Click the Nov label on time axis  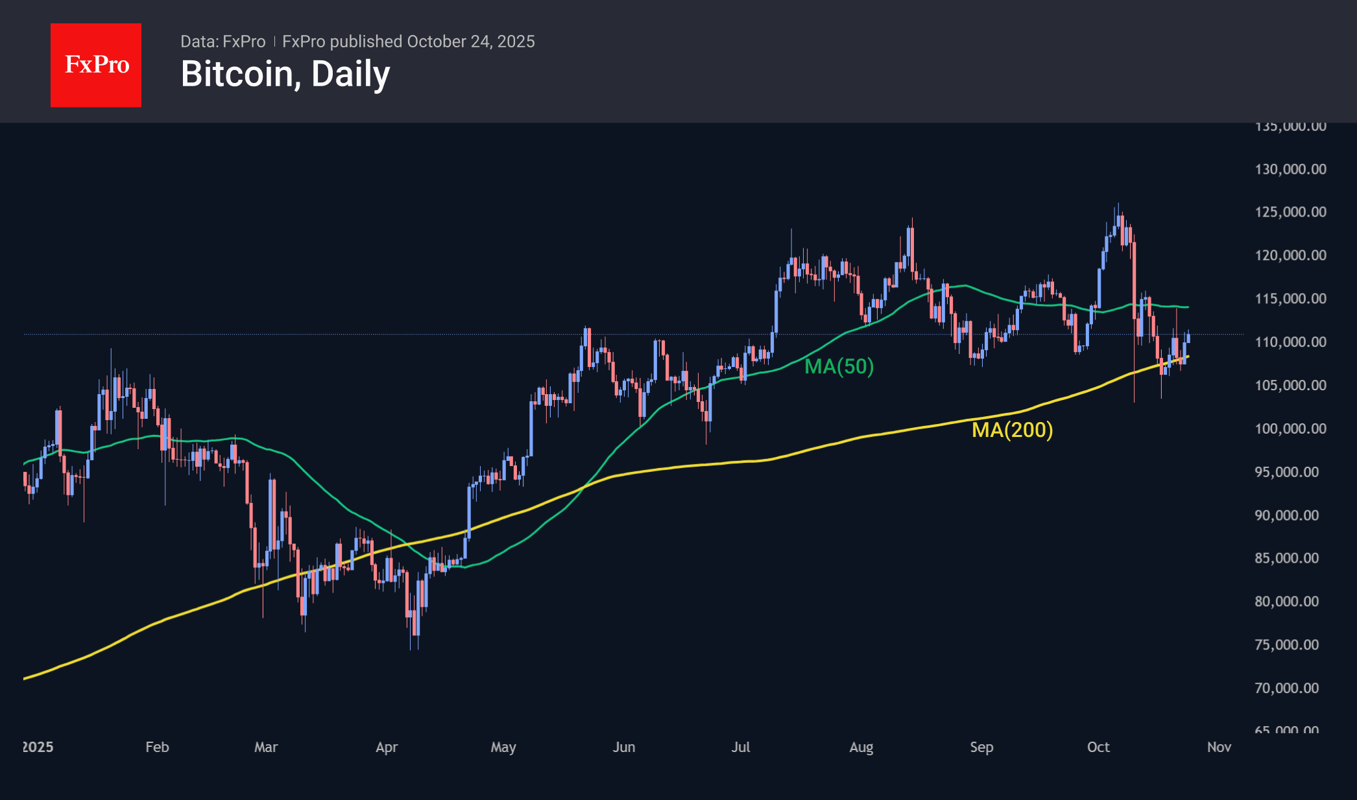tap(1219, 747)
